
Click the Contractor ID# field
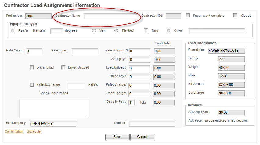173,16
